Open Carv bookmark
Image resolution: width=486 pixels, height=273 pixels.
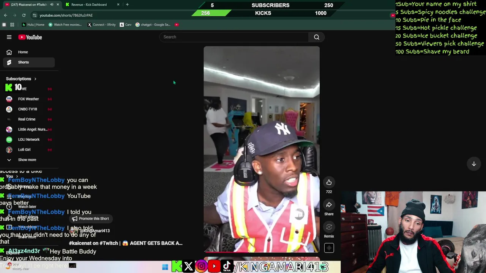[126, 25]
